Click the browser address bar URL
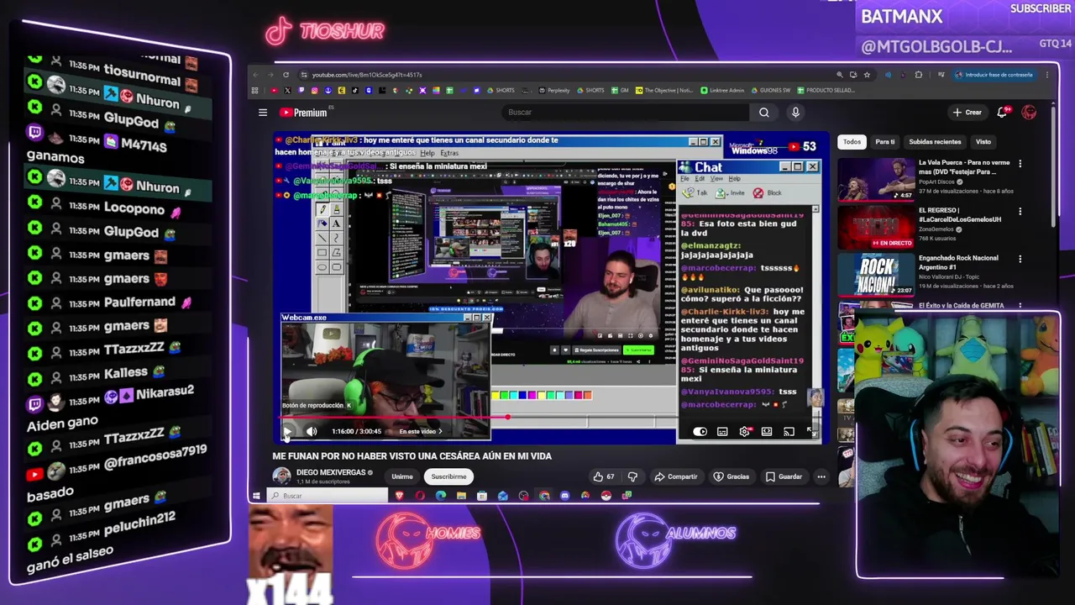The width and height of the screenshot is (1075, 605). coord(366,75)
